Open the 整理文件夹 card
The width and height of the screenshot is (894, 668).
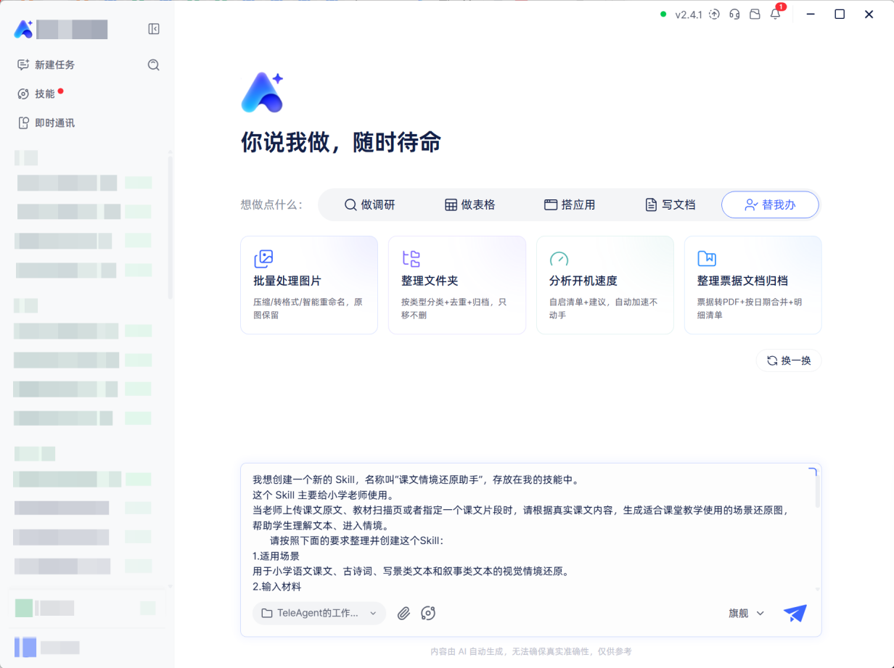pos(457,285)
